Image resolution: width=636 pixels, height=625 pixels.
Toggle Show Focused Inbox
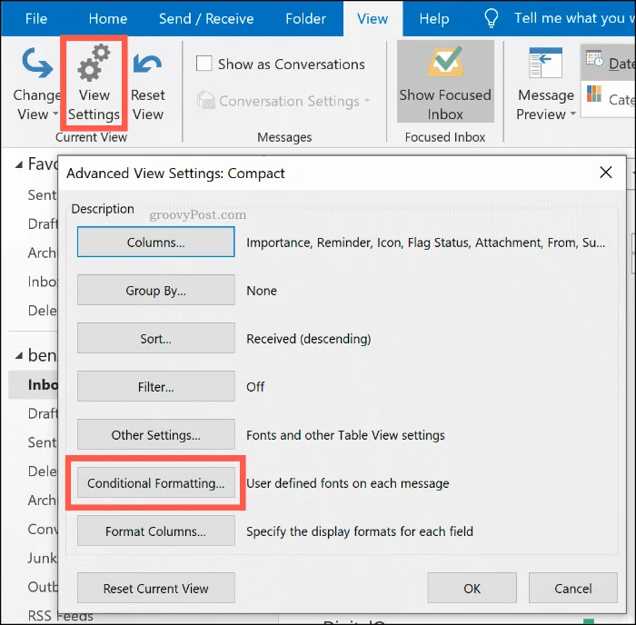(445, 82)
